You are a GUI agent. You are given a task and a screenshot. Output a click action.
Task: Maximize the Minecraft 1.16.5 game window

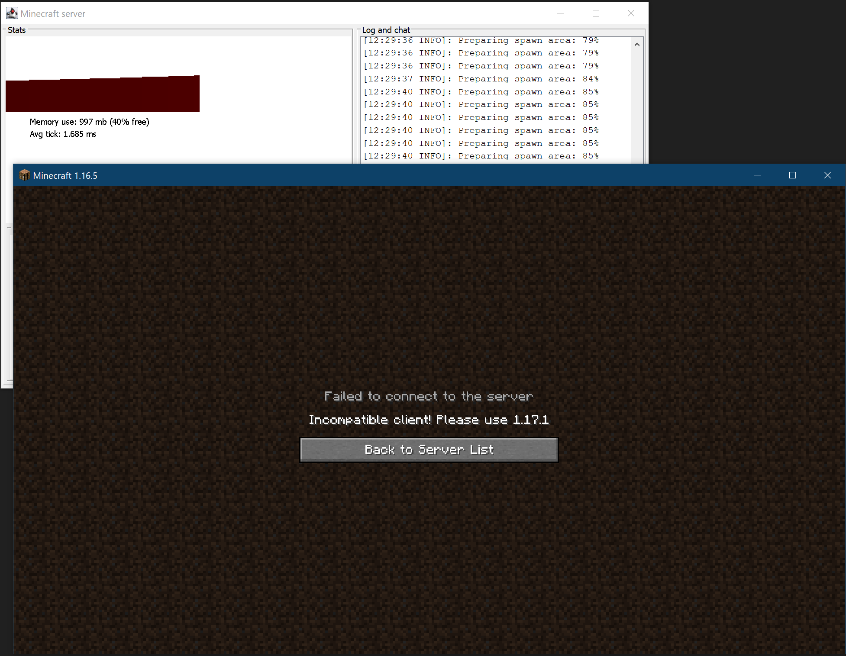tap(792, 175)
